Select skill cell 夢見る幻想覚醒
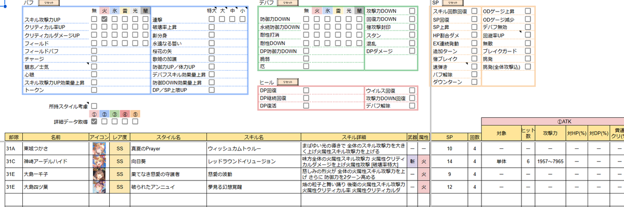This screenshot has width=624, height=207. [253, 187]
